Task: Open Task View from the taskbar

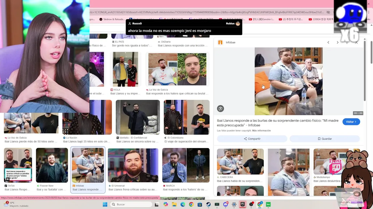Action: pos(156,204)
